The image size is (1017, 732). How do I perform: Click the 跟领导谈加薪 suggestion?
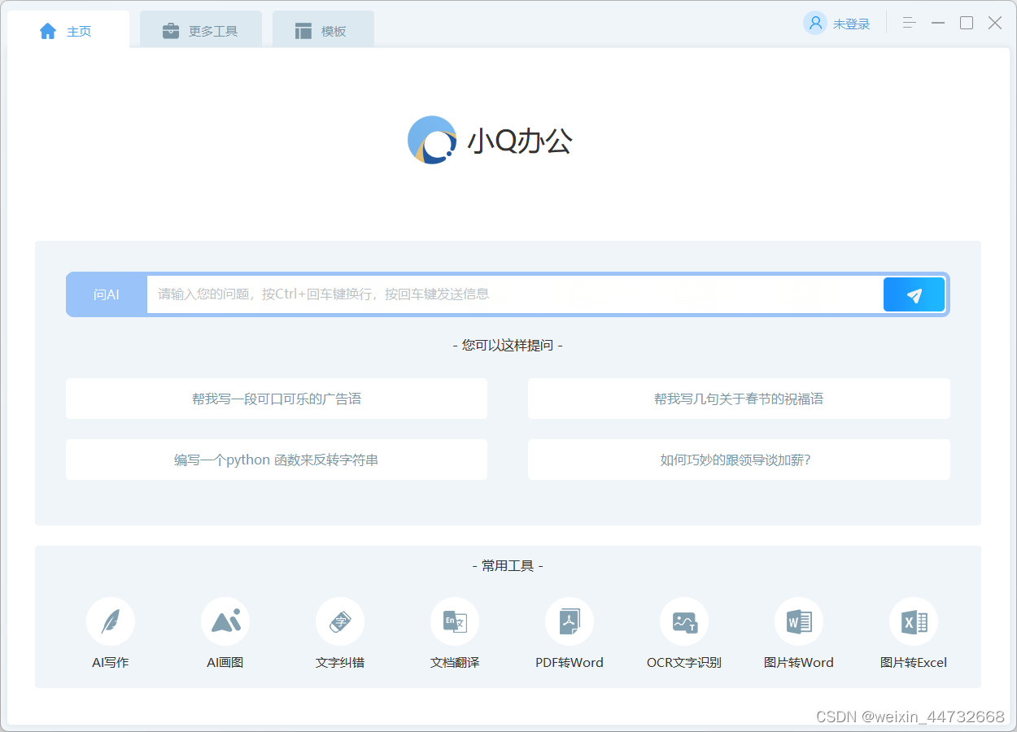pyautogui.click(x=739, y=460)
